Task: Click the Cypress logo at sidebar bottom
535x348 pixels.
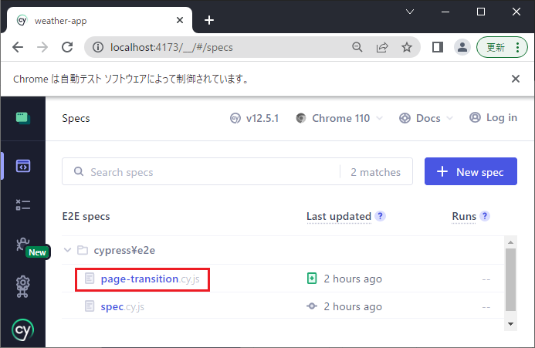Action: click(x=22, y=330)
